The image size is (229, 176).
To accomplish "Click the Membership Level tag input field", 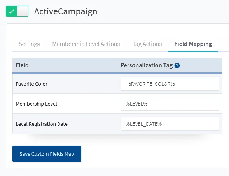I will 170,104.
